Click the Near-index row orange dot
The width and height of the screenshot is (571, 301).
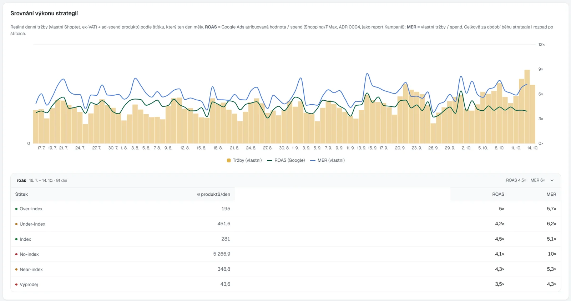point(16,269)
